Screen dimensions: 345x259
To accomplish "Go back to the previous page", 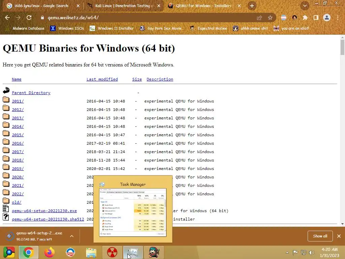I will click(7, 18).
